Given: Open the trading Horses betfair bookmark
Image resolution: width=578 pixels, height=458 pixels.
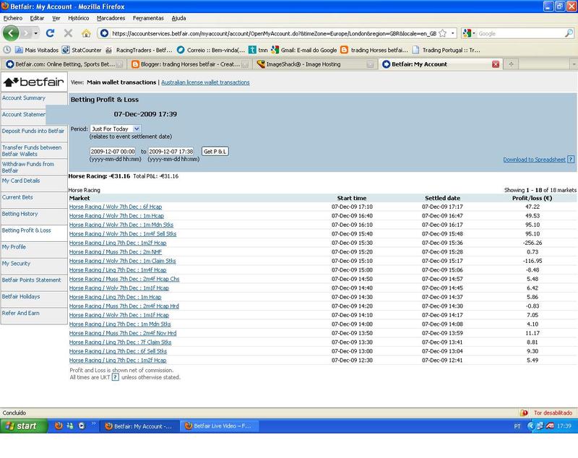Looking at the screenshot, I should click(374, 50).
